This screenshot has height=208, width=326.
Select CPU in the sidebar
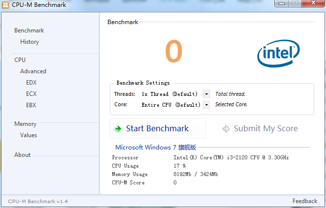click(20, 60)
